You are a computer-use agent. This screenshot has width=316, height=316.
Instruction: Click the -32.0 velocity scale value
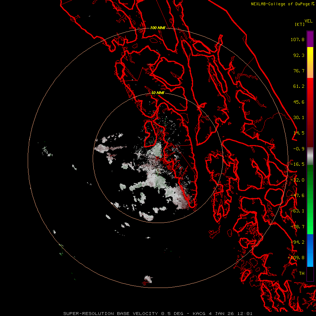(297, 180)
